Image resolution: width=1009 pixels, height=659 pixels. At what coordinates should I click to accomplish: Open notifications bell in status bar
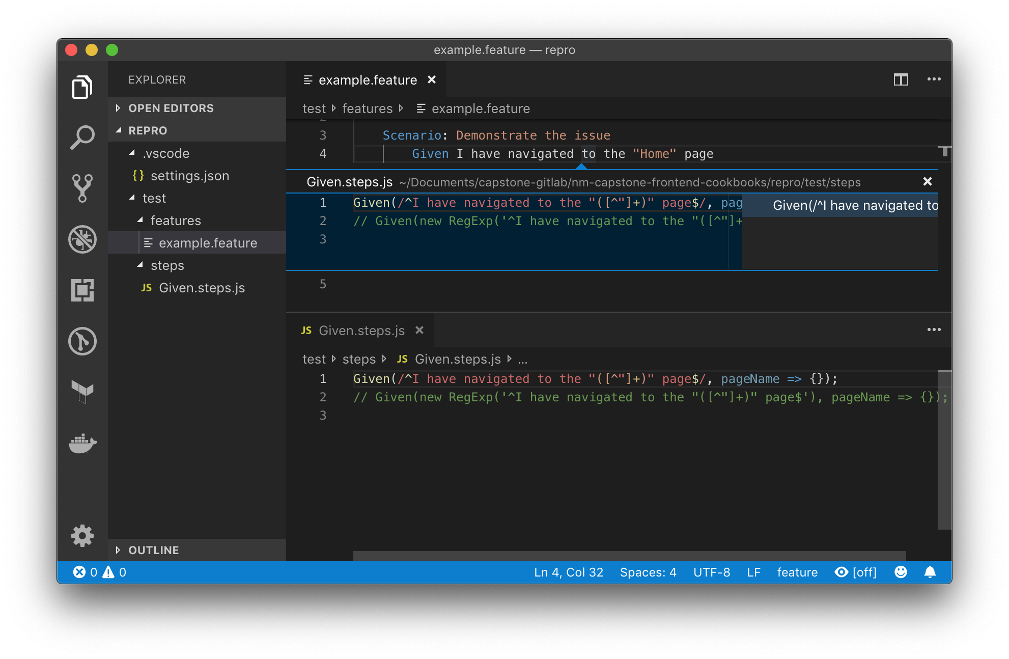pos(930,572)
